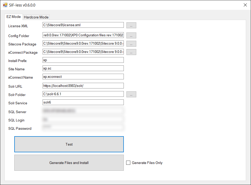Focus the SQL Server field
This screenshot has width=251, height=185.
coord(83,111)
